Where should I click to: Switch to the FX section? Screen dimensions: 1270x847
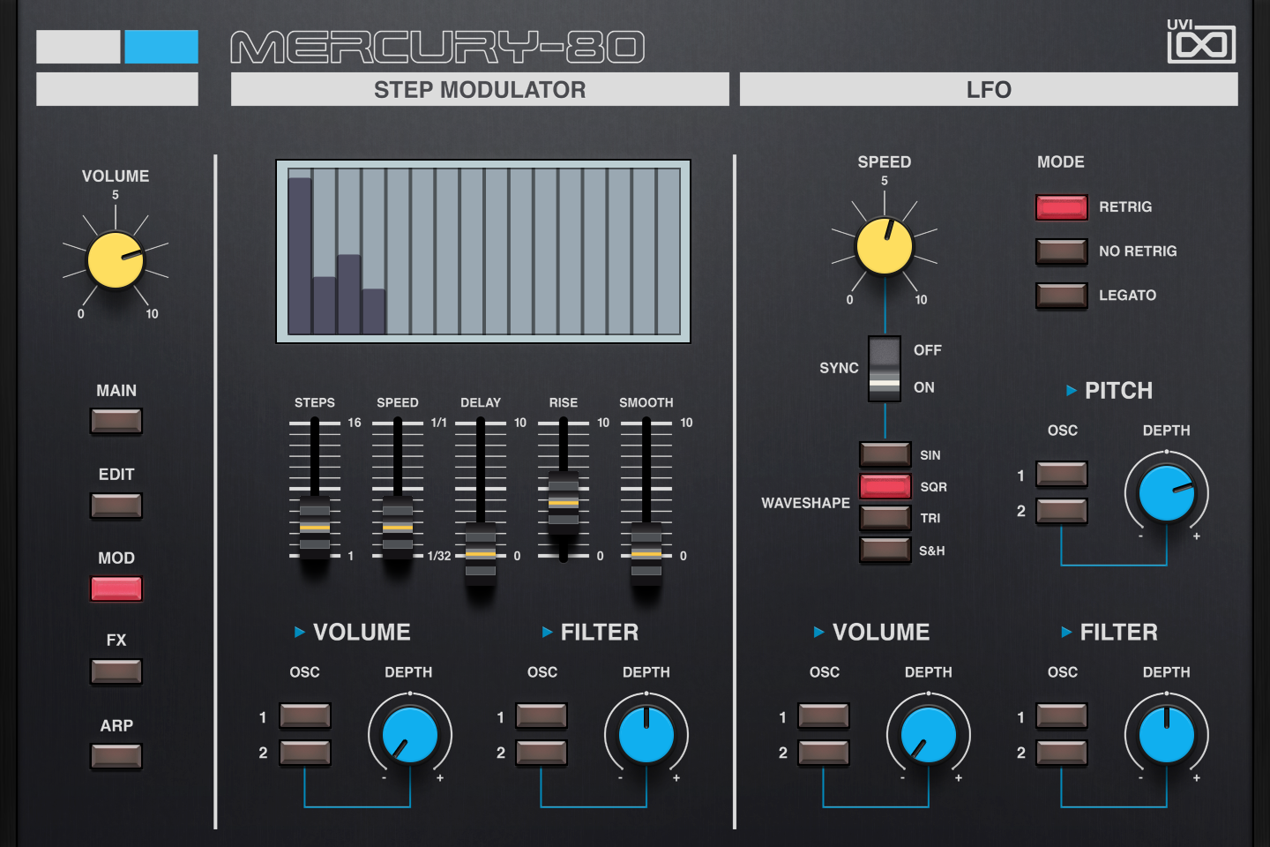(x=116, y=672)
